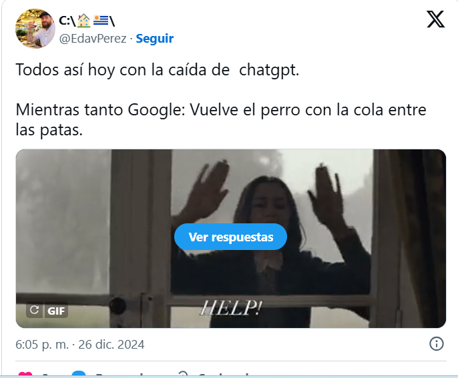Click the house emoji in the display name
This screenshot has height=378, width=458.
[x=84, y=21]
